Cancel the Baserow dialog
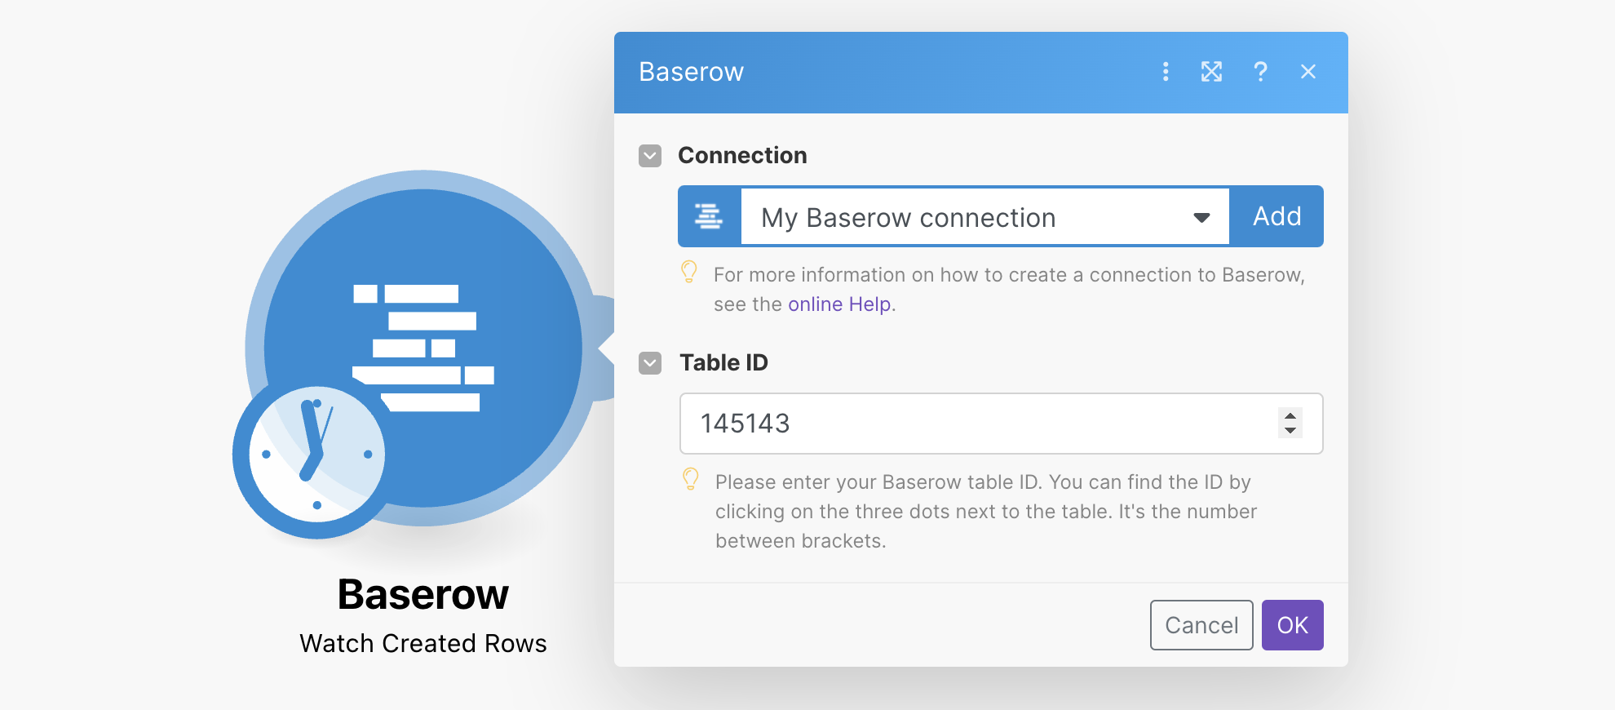Viewport: 1615px width, 710px height. pos(1201,625)
